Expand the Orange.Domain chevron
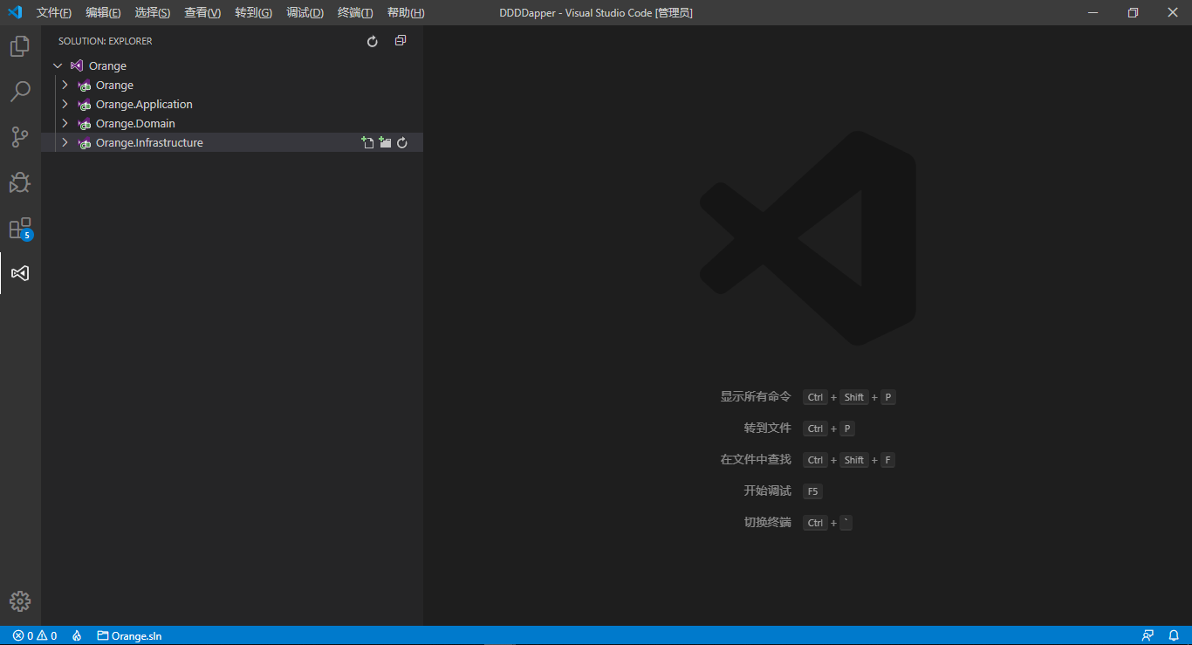 (x=65, y=123)
